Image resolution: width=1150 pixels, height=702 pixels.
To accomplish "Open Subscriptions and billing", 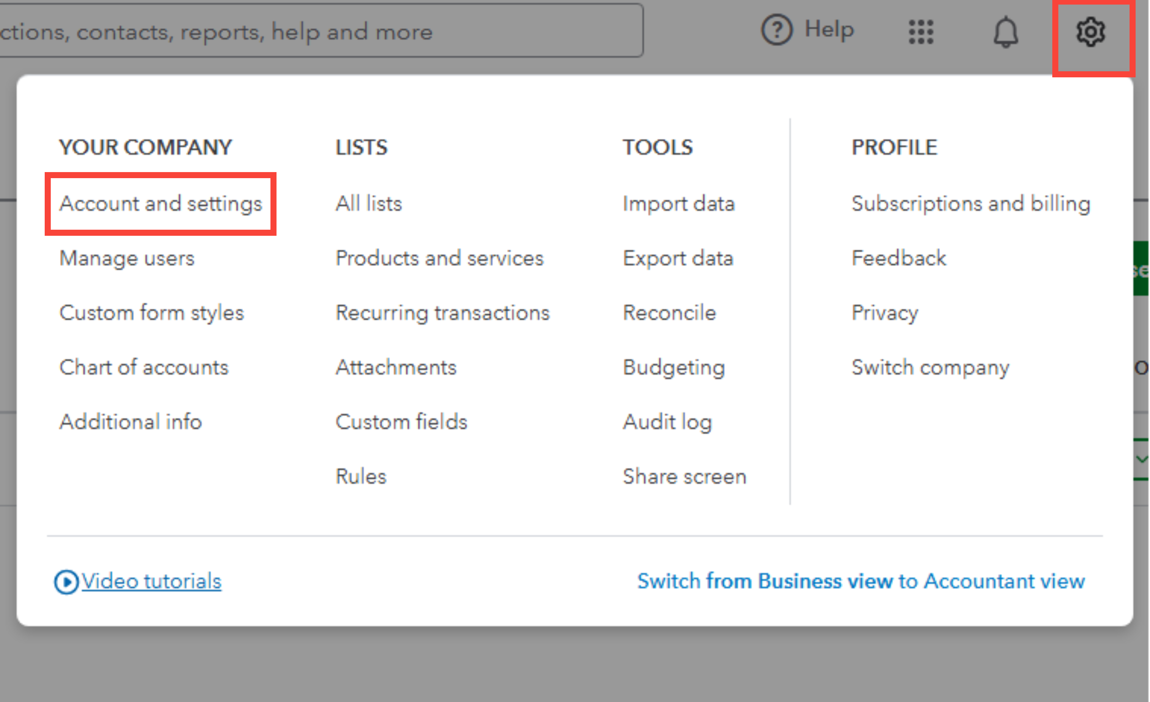I will (970, 204).
